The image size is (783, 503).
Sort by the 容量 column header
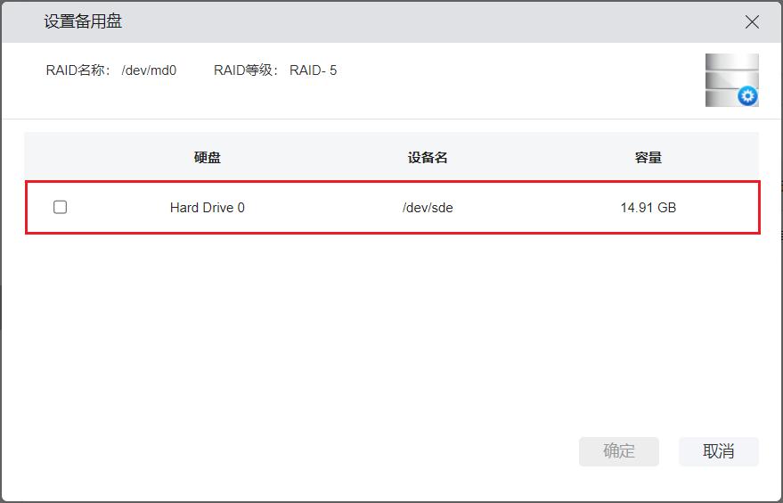click(648, 158)
